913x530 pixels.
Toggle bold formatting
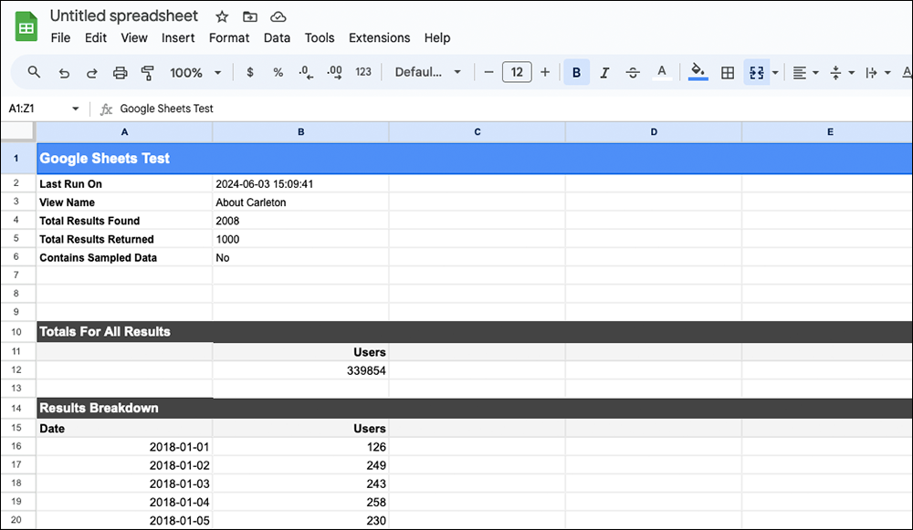click(576, 72)
